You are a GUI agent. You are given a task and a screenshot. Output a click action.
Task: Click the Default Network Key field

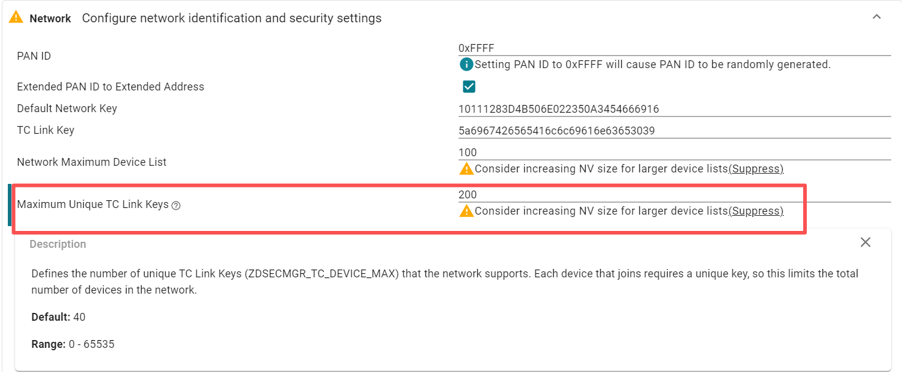[674, 109]
